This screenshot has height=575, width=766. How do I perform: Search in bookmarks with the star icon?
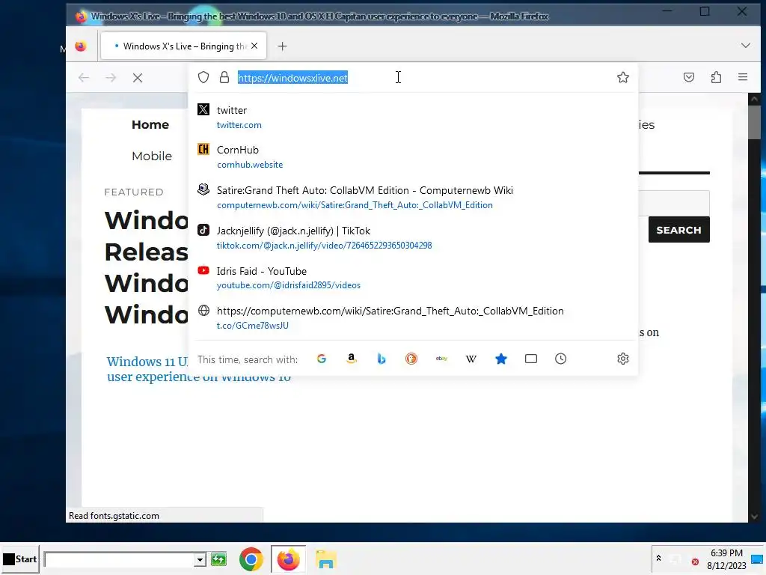click(x=500, y=359)
